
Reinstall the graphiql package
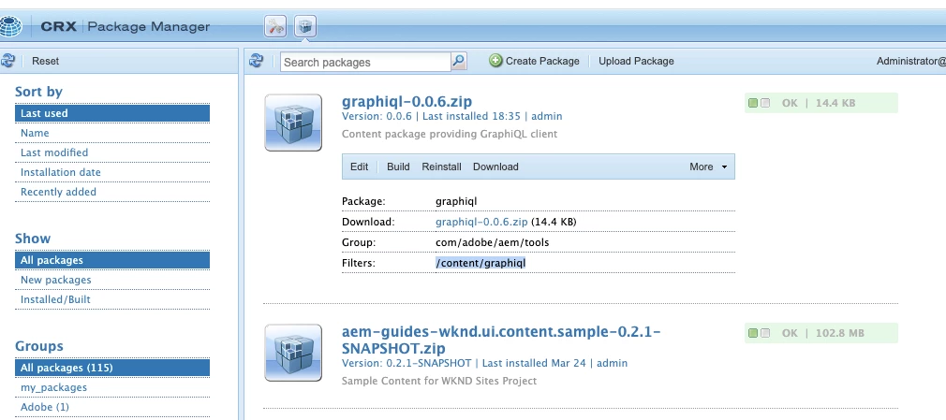[442, 167]
